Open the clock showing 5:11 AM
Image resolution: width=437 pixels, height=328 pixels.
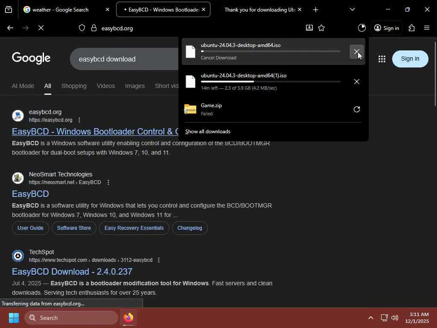tap(417, 318)
